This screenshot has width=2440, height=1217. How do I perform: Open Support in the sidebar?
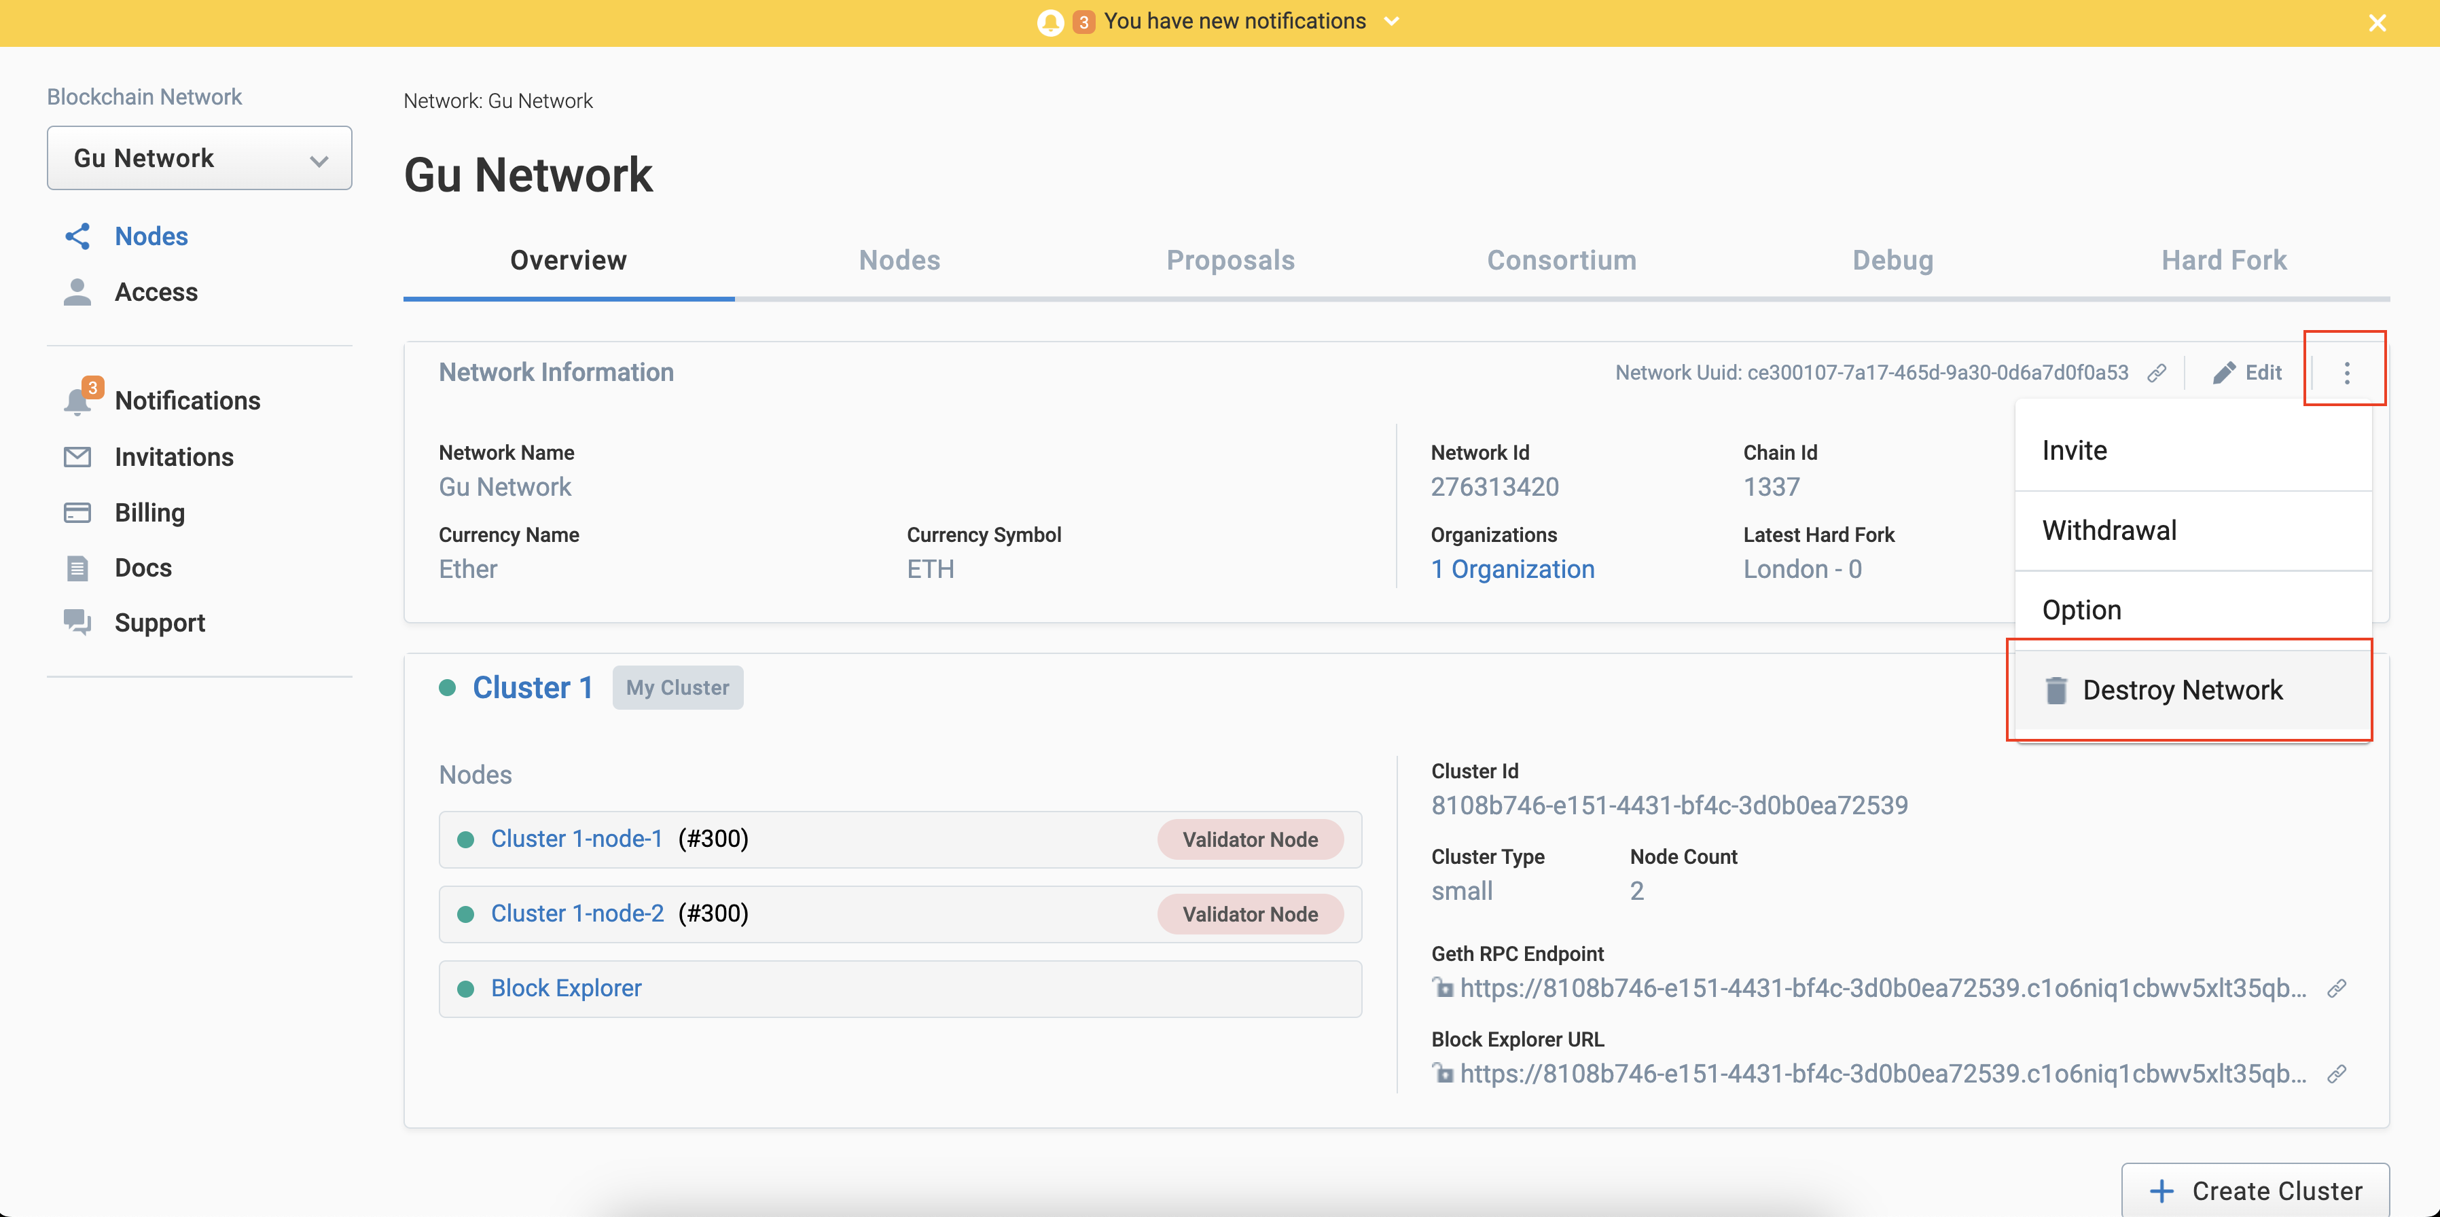(x=160, y=622)
